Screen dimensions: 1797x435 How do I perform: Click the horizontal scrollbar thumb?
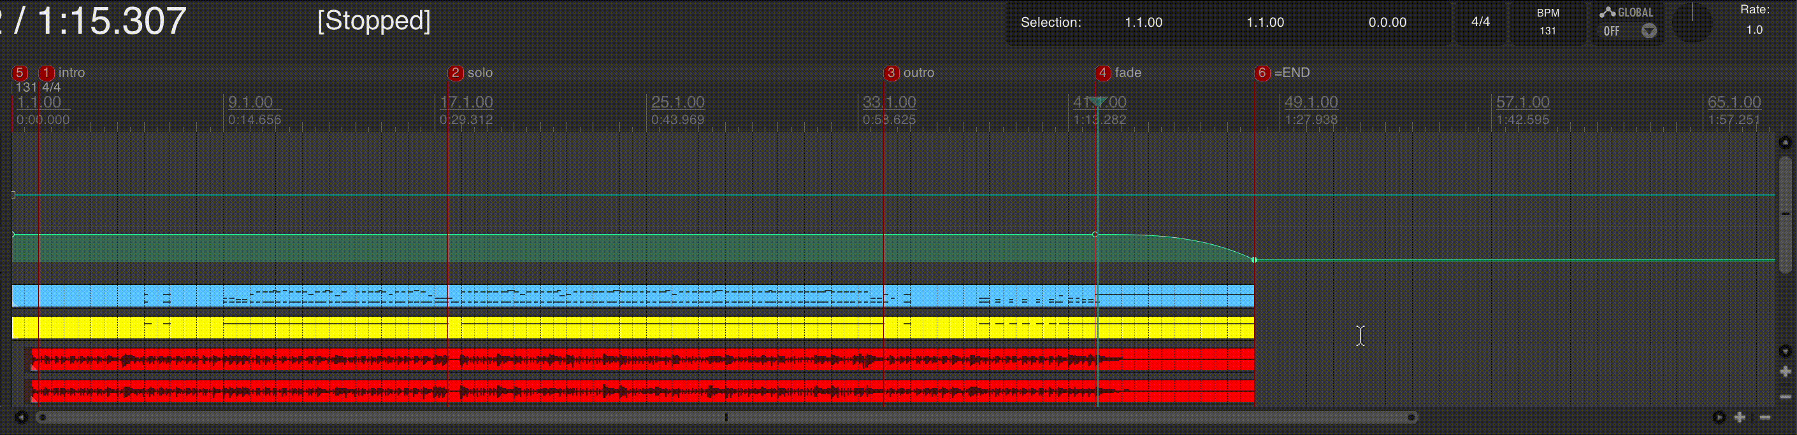(727, 417)
